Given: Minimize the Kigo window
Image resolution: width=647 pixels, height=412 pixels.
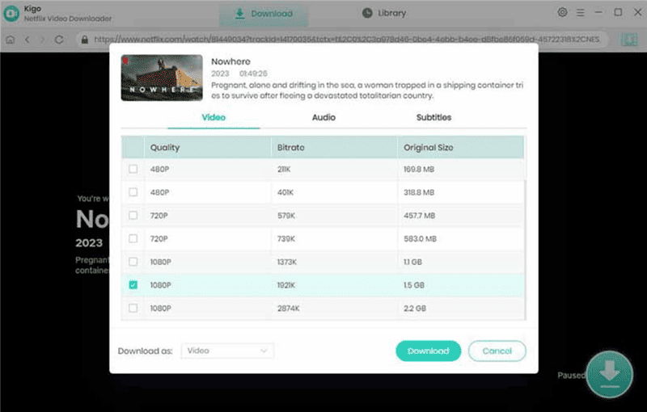Looking at the screenshot, I should coord(598,12).
